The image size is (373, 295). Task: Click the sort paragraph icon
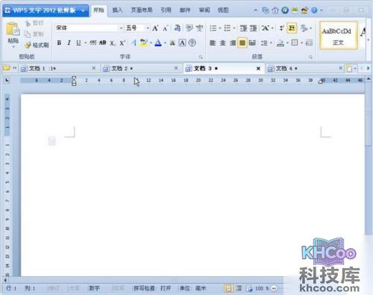(281, 28)
